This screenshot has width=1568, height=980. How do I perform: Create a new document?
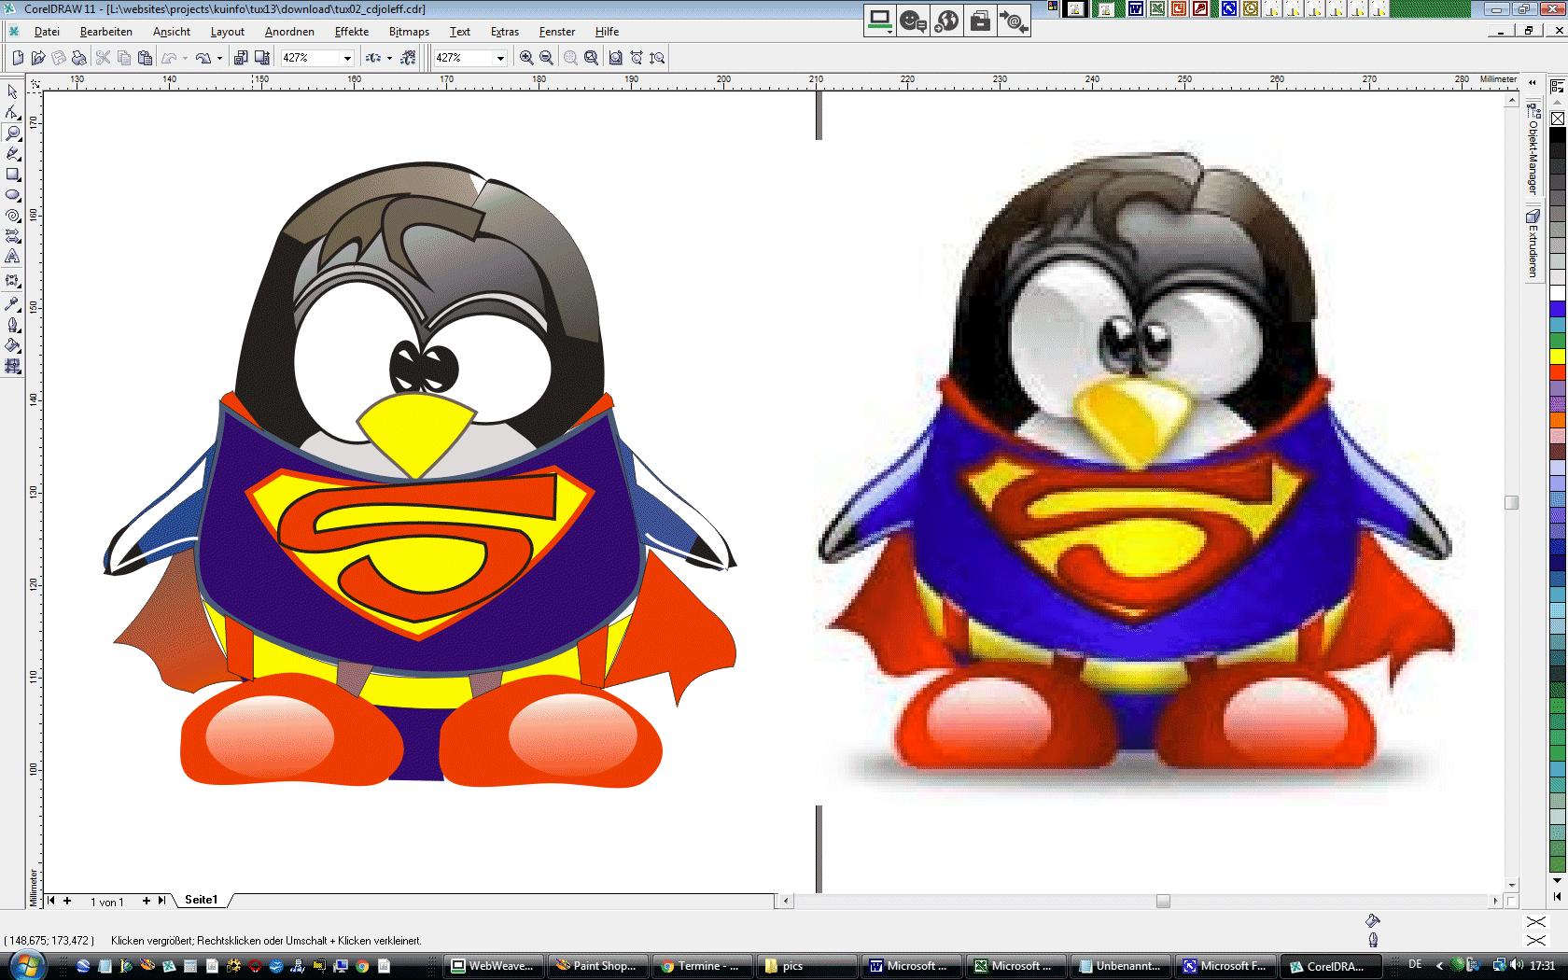click(x=18, y=58)
